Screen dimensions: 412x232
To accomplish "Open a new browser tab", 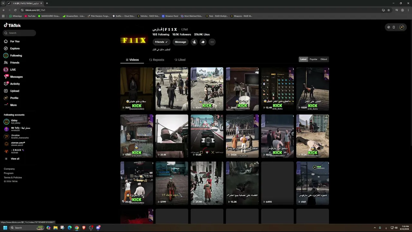I will tap(47, 3).
